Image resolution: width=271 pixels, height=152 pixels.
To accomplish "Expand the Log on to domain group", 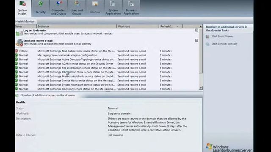I will 196,30.
